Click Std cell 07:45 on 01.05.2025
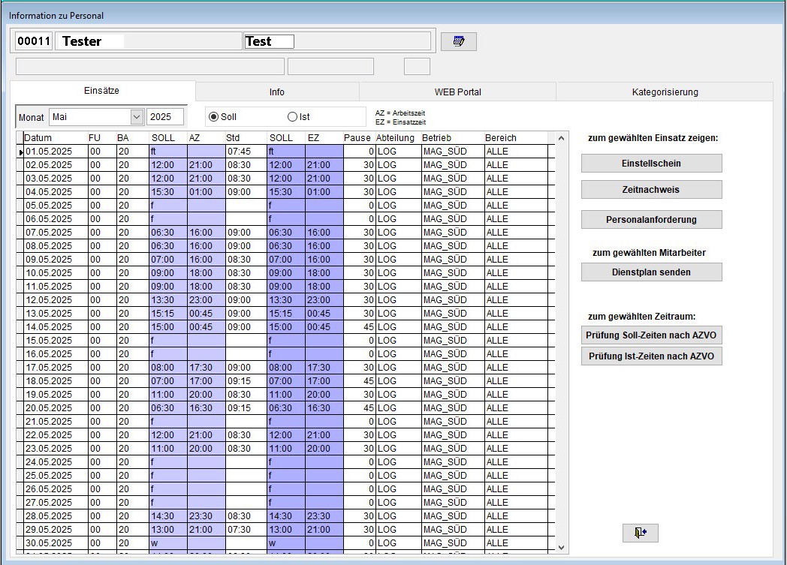This screenshot has width=787, height=565. tap(246, 152)
